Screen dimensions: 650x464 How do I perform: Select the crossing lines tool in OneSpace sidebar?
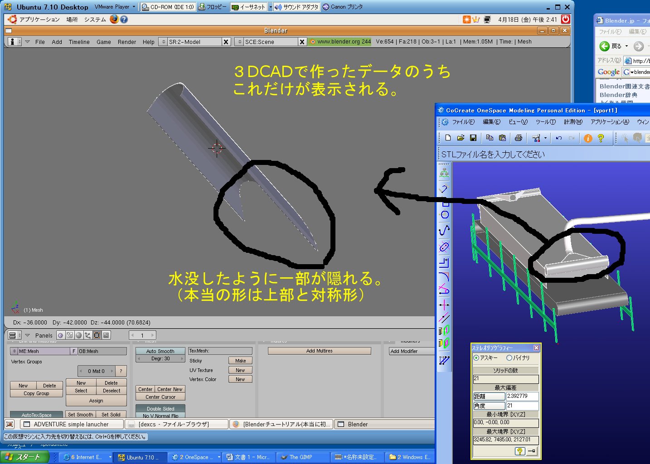444,304
